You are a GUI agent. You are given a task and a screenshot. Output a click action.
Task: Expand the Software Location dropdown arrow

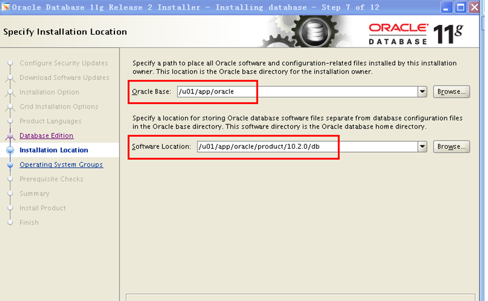pos(422,147)
